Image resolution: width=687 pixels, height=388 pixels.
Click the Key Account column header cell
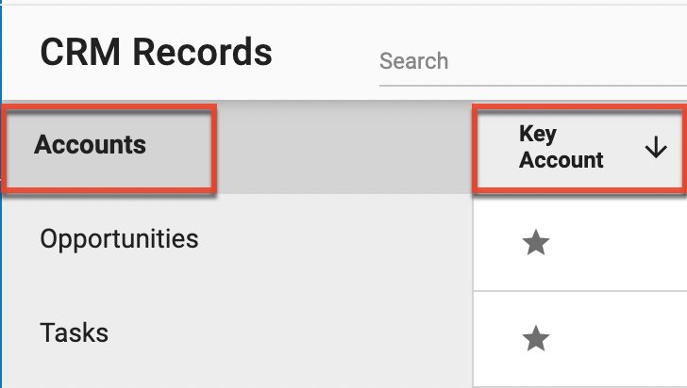(x=579, y=148)
